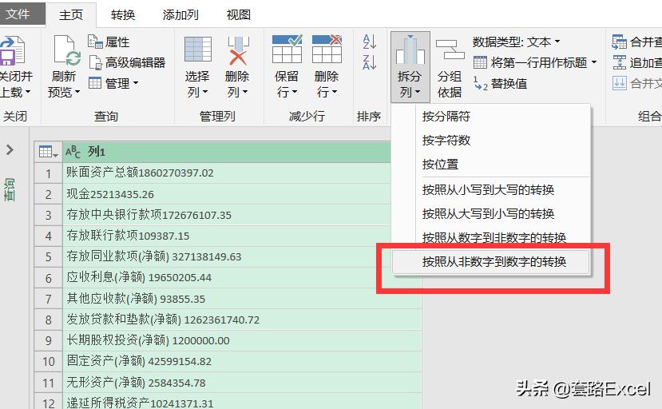Screen dimensions: 662x409
Task: Choose lowercase to uppercase split (从小写到大写)
Action: (x=490, y=189)
